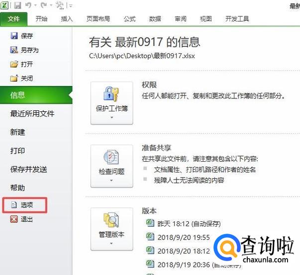This screenshot has height=275, width=300.
Task: Click the 保存 disk icon in sidebar
Action: tap(14, 36)
